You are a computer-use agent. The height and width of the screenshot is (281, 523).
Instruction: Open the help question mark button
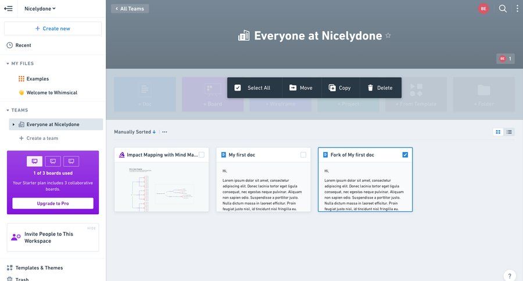[x=509, y=276]
